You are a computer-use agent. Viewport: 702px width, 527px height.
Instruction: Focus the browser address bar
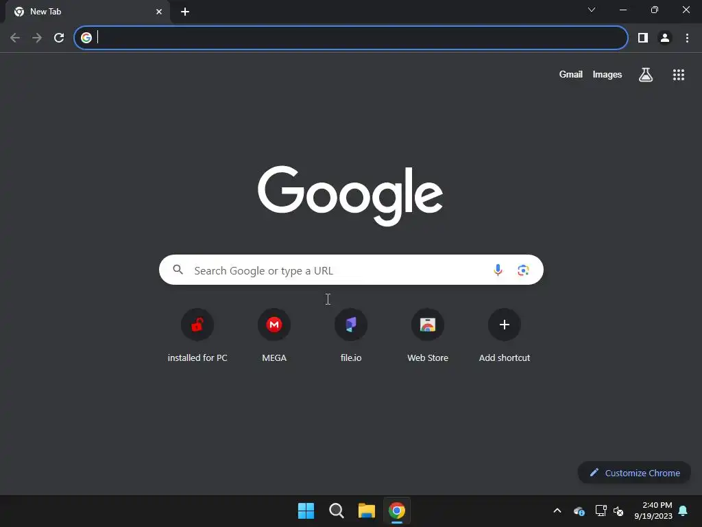point(350,38)
